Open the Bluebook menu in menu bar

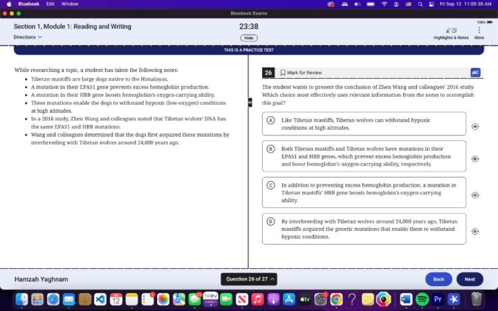[x=28, y=4]
